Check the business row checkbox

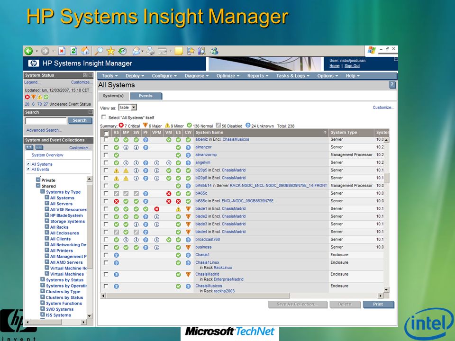pos(106,247)
